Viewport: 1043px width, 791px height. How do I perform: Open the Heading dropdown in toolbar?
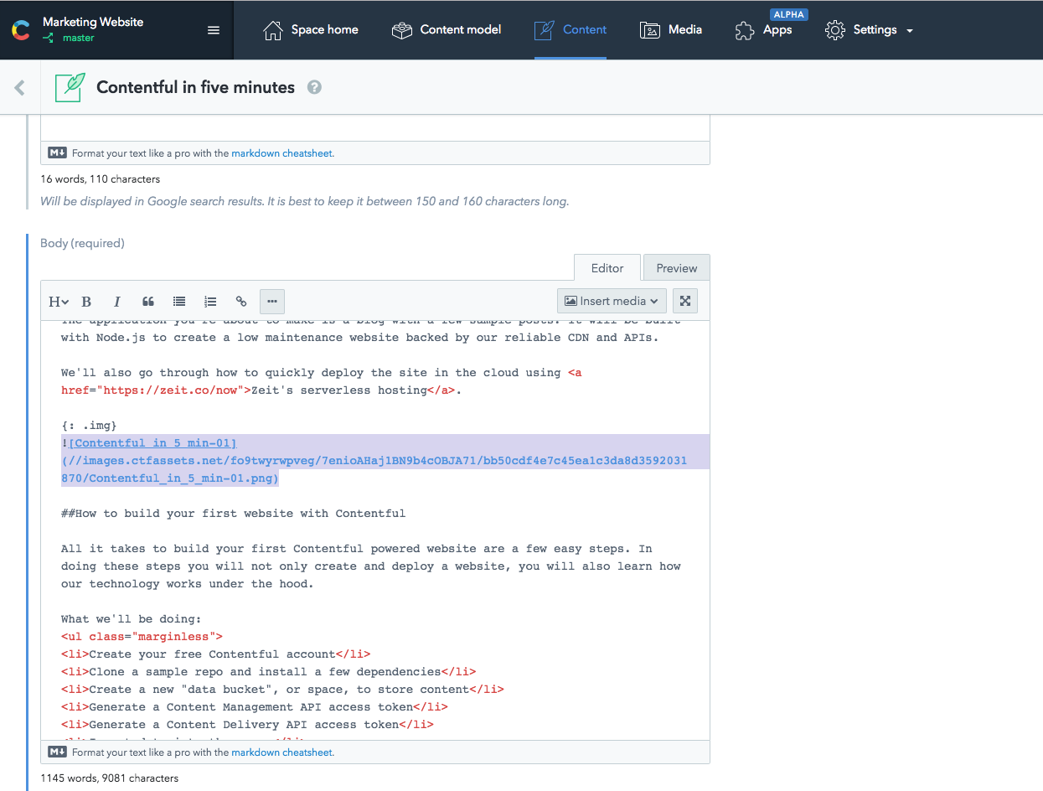coord(58,302)
